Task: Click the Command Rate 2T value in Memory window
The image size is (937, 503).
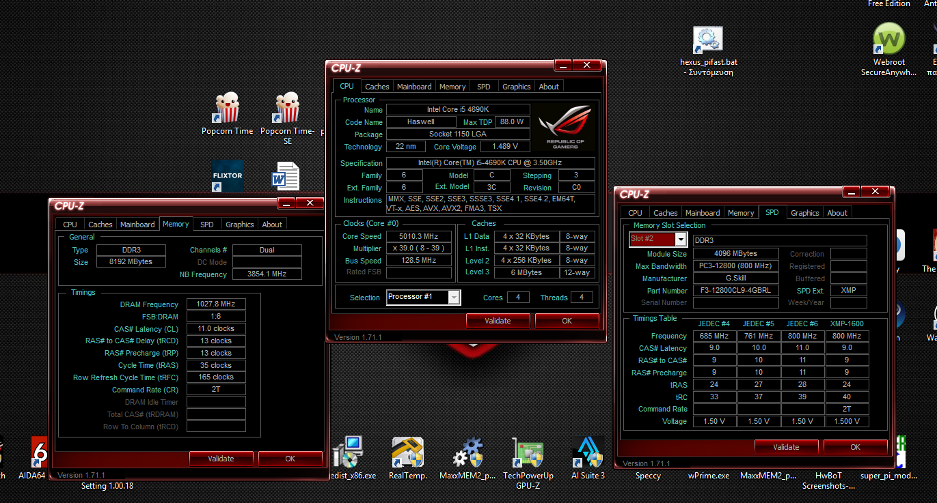Action: [x=216, y=390]
